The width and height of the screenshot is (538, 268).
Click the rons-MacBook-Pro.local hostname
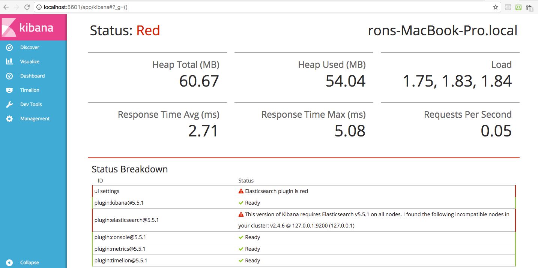tap(443, 30)
